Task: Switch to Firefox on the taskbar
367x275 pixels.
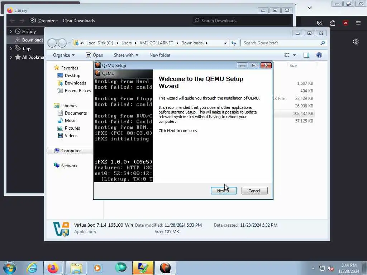Action: (x=53, y=268)
